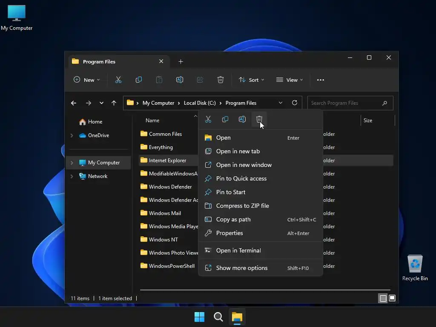
Task: Refresh the Program Files folder view
Action: point(295,103)
